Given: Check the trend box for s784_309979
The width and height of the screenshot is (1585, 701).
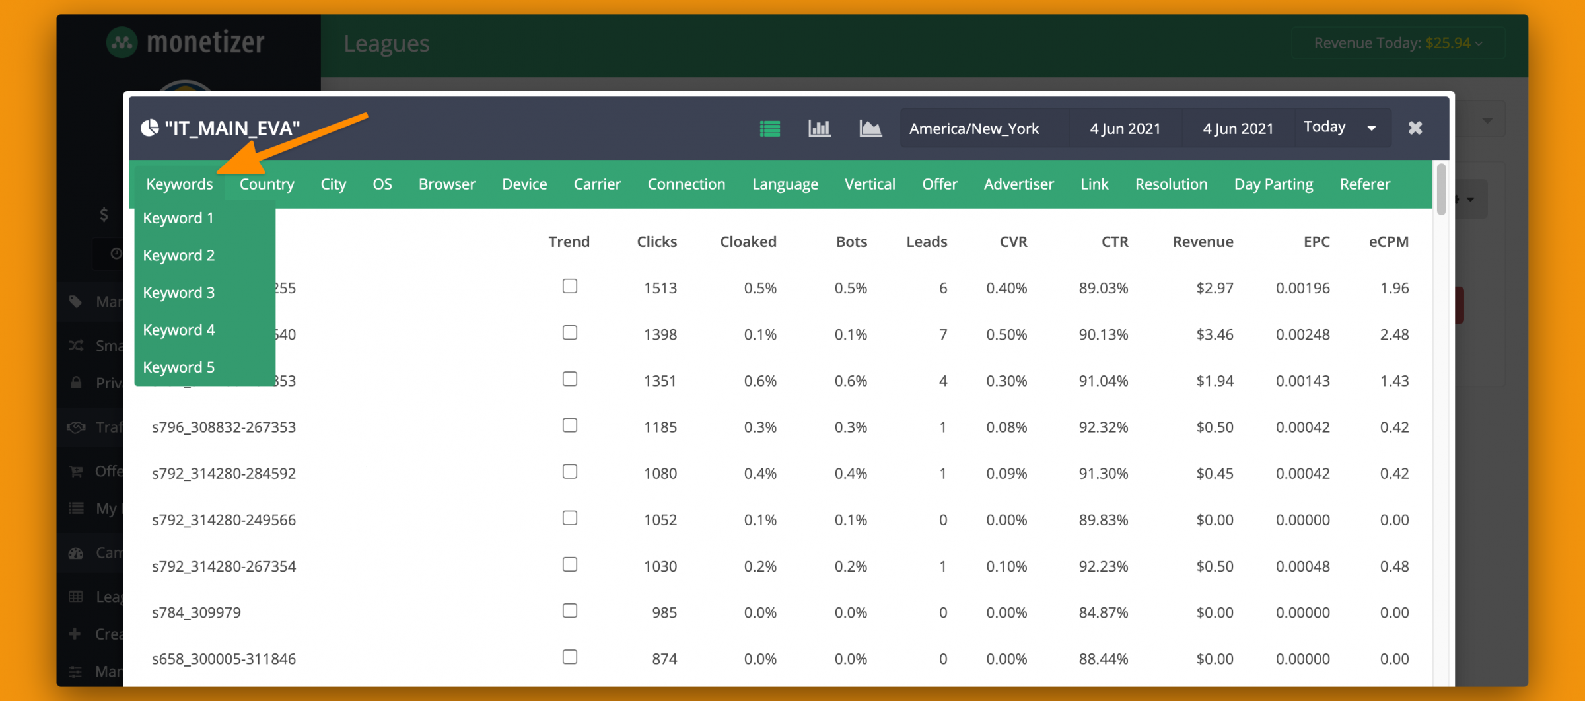Looking at the screenshot, I should click(570, 610).
